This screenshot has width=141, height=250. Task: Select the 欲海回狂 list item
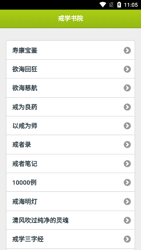[70, 69]
